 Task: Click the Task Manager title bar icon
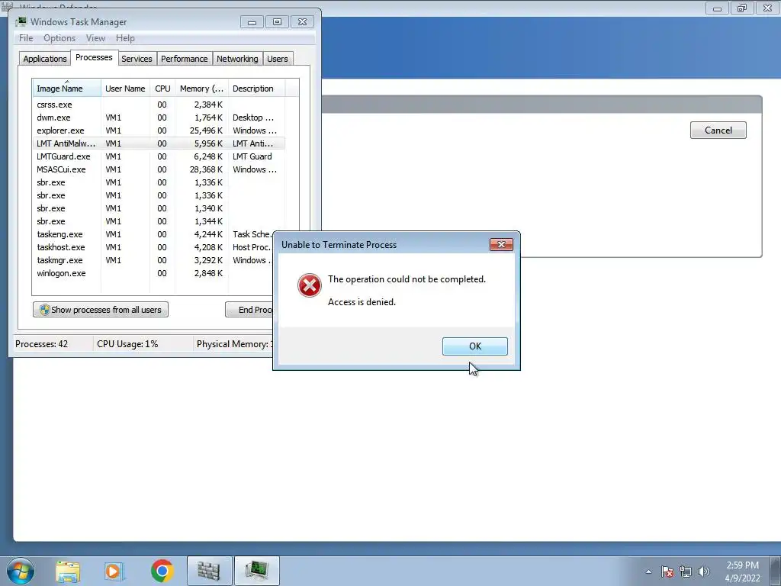coord(21,22)
